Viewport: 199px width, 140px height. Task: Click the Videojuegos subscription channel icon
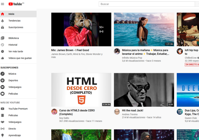pos(3,87)
